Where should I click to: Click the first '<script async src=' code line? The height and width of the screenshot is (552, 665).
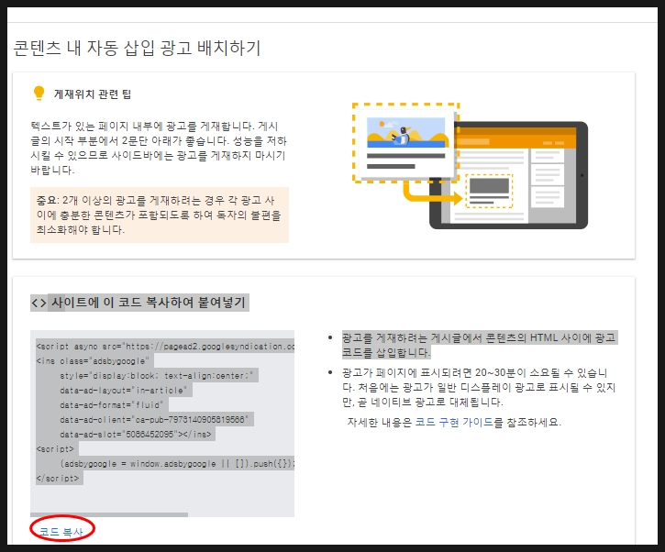pos(165,347)
